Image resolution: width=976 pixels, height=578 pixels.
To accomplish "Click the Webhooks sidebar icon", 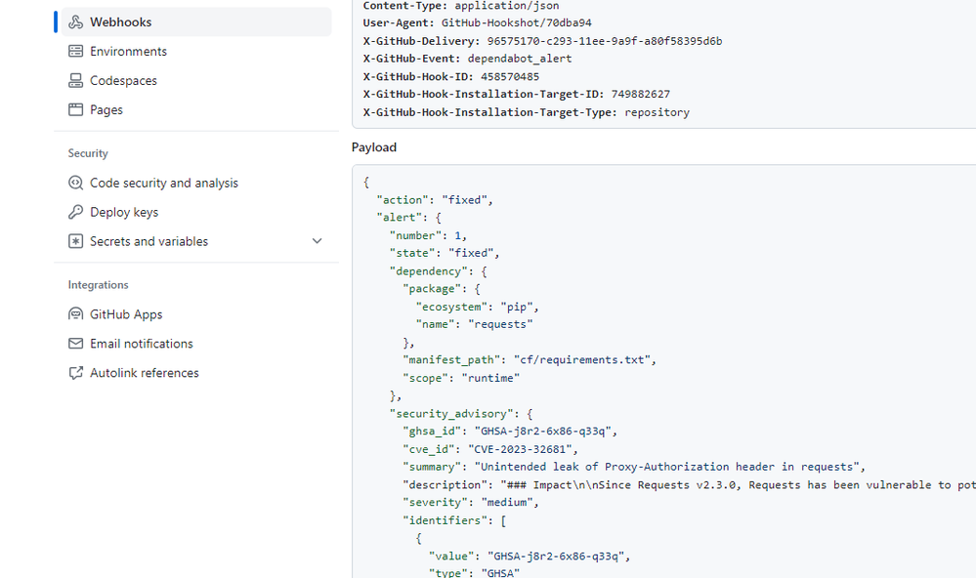I will pos(75,22).
